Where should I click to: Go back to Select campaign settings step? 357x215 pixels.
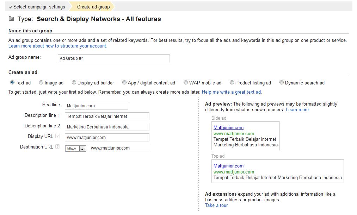(39, 7)
